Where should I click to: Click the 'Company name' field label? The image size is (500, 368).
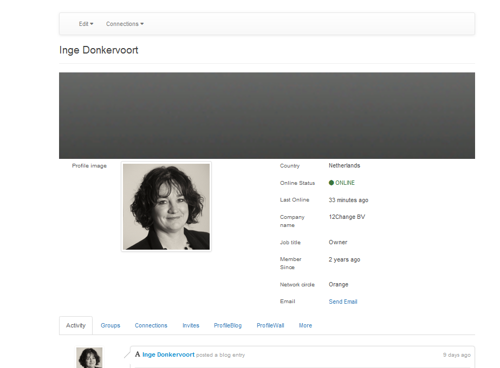(x=293, y=221)
